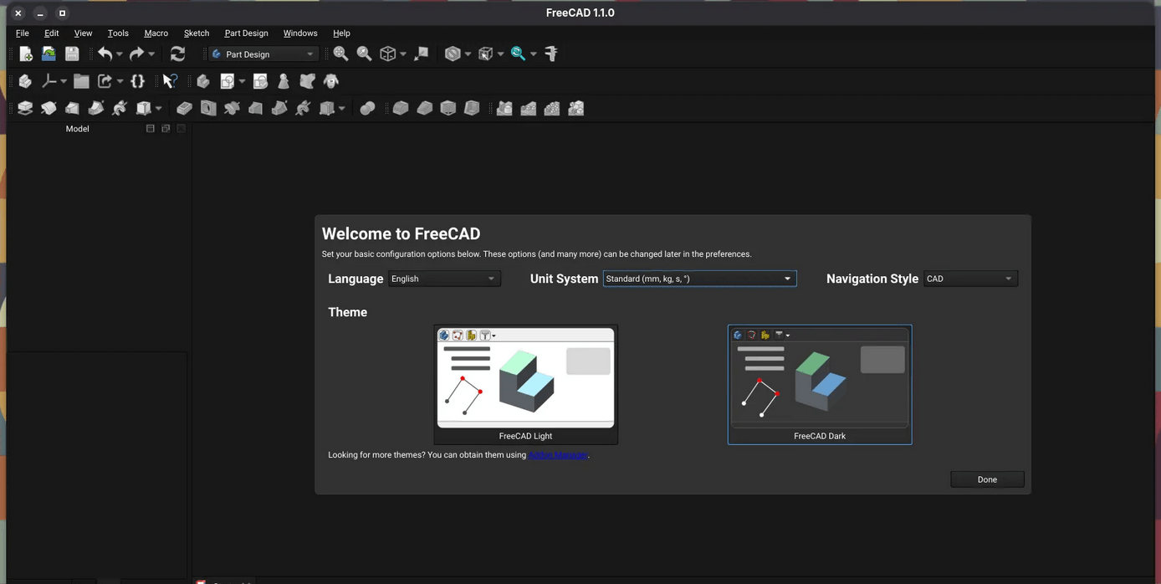
Task: Open the Addon Manager link
Action: click(x=558, y=454)
